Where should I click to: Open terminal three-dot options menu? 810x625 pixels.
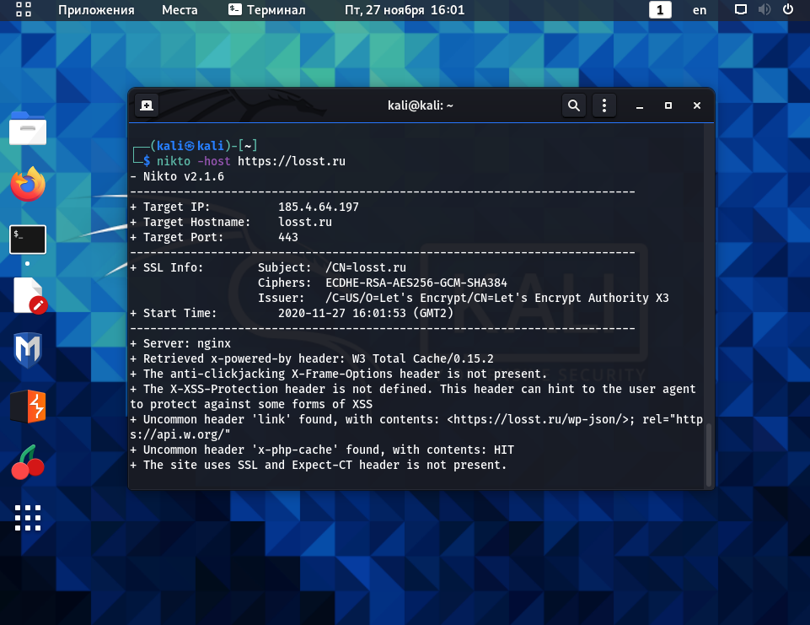click(x=603, y=105)
